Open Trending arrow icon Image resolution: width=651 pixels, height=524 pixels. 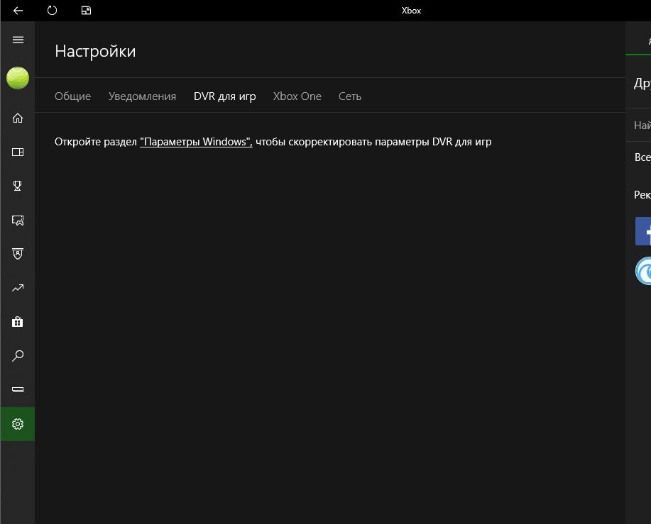coord(18,288)
